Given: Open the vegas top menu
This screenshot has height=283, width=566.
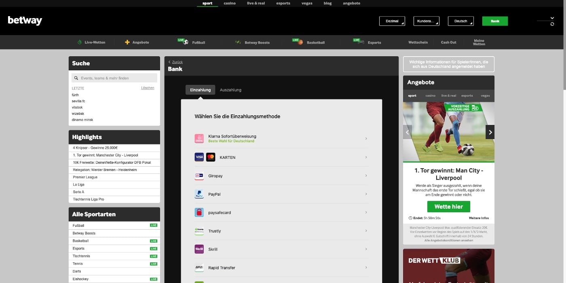Looking at the screenshot, I should [307, 3].
